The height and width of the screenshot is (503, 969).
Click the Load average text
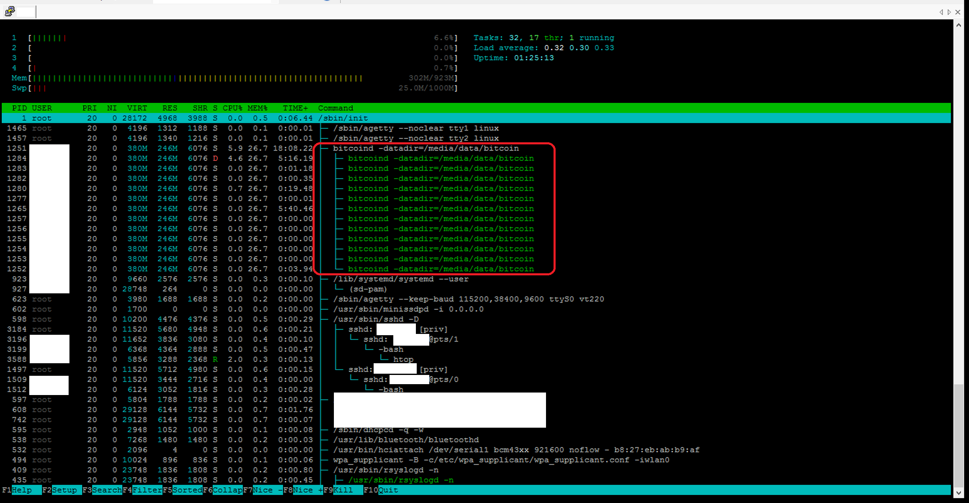click(x=544, y=48)
